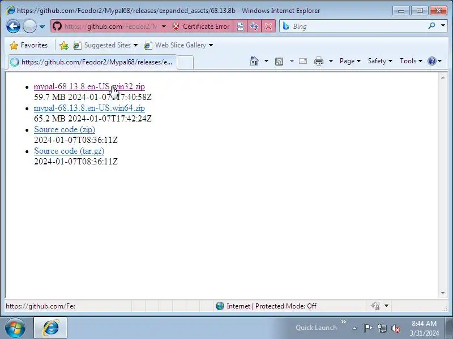Open the Page menu

coord(350,61)
